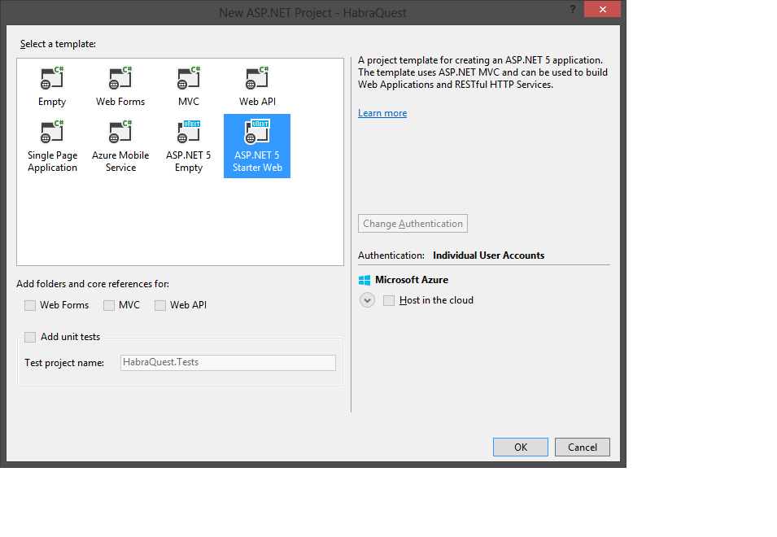Viewport: 777px width, 537px height.
Task: Close the New ASP.NET Project dialog
Action: (x=603, y=9)
